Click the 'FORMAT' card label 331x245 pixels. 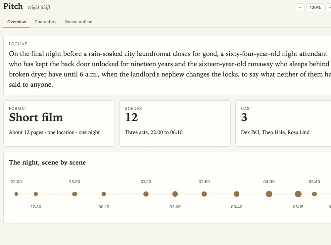18,109
